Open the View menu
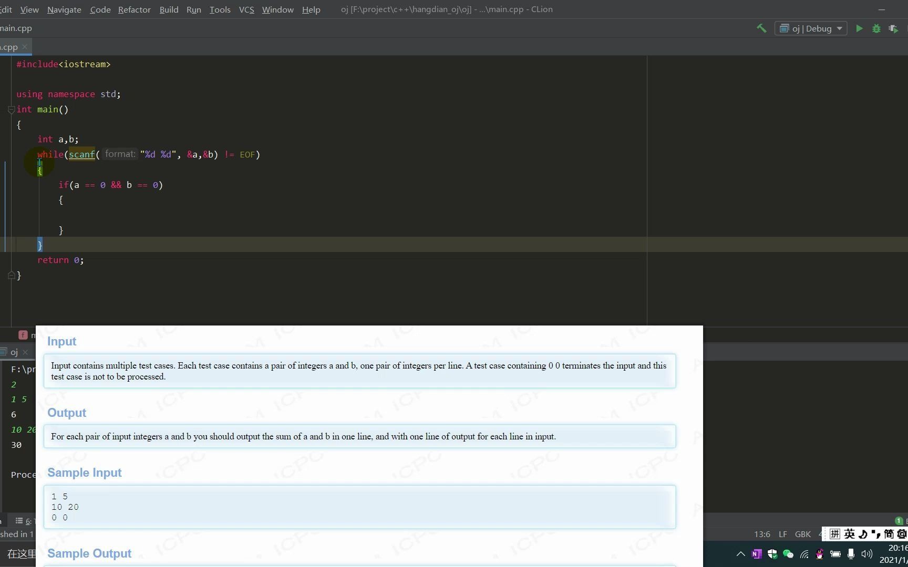 pos(29,9)
